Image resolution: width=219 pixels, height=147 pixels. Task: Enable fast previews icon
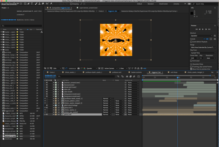pos(133,68)
